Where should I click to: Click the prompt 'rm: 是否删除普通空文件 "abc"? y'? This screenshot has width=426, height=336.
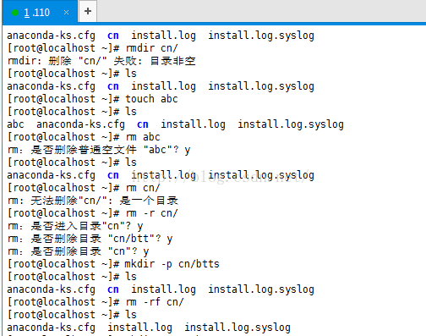point(99,150)
